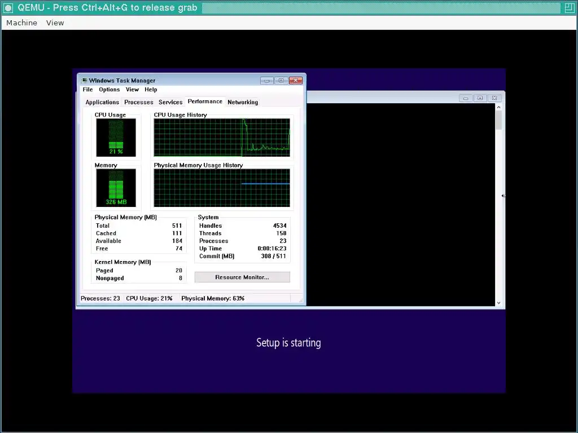Click the CPU Usage History graph

tap(222, 138)
